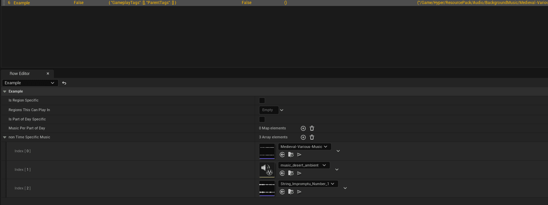This screenshot has height=205, width=548.
Task: Toggle the Is Region Specific checkbox
Action: click(x=262, y=101)
